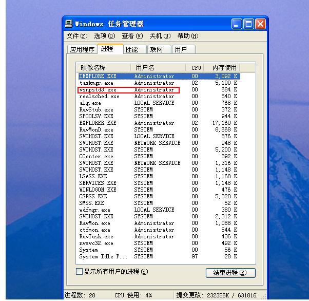Select the EXPLORER.EXE process row

(x=159, y=123)
